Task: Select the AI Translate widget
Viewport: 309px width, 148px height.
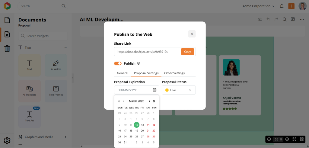Action: pos(30,91)
